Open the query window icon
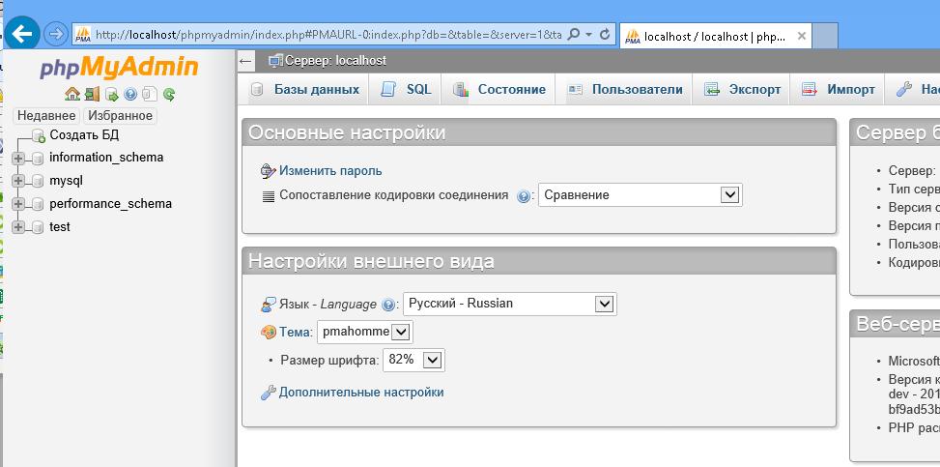 point(111,94)
